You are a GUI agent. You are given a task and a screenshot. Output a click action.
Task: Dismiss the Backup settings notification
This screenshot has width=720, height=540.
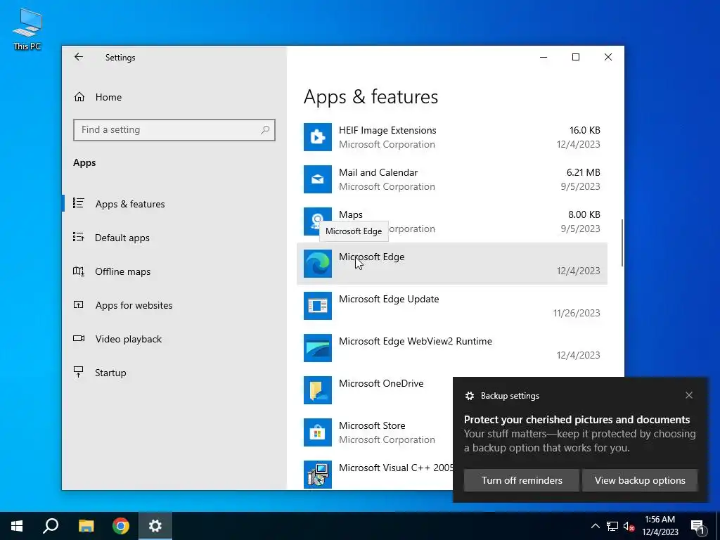pos(689,395)
